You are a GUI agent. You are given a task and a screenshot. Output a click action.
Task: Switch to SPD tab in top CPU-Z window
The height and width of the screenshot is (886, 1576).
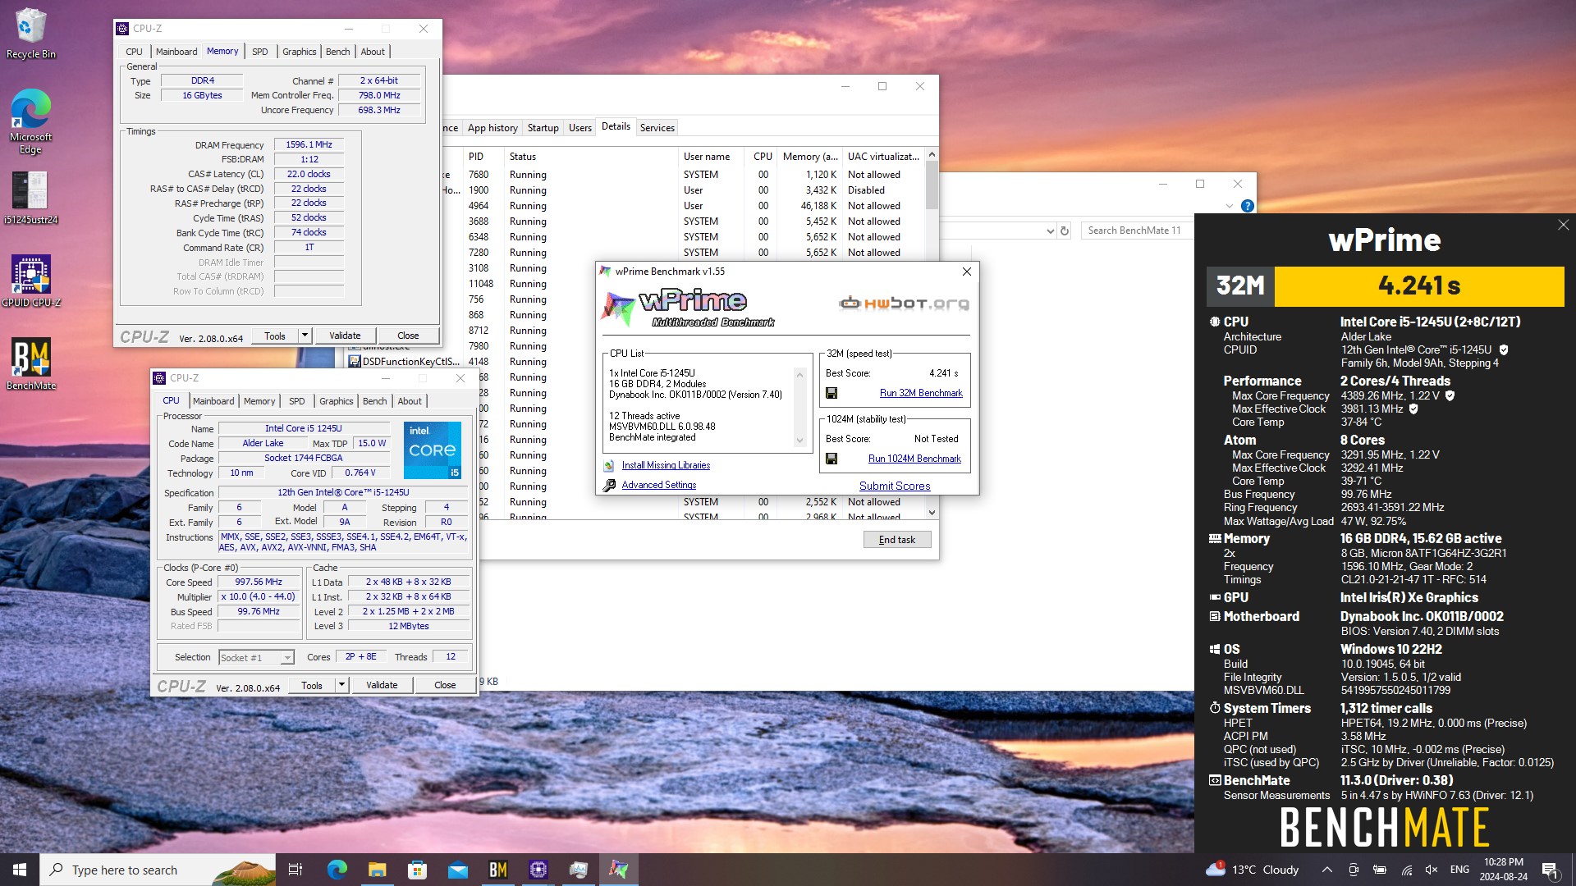[259, 52]
